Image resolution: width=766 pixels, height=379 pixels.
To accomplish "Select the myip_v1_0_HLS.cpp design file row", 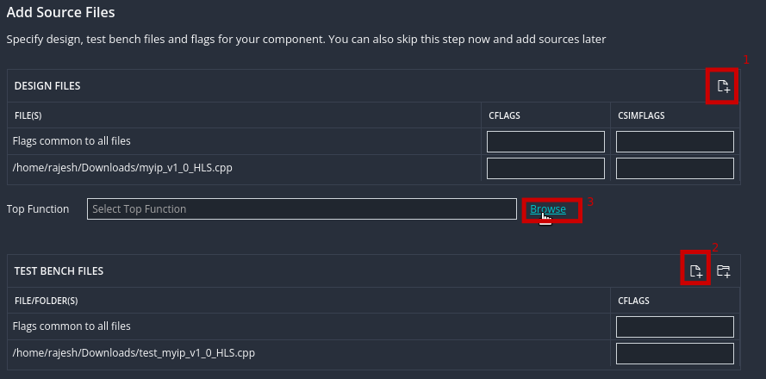I will coord(122,168).
